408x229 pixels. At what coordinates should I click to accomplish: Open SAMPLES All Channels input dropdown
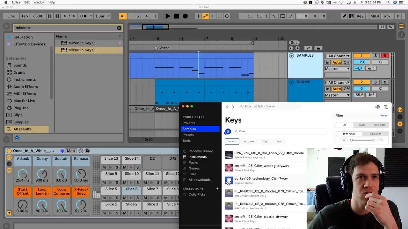click(x=337, y=56)
